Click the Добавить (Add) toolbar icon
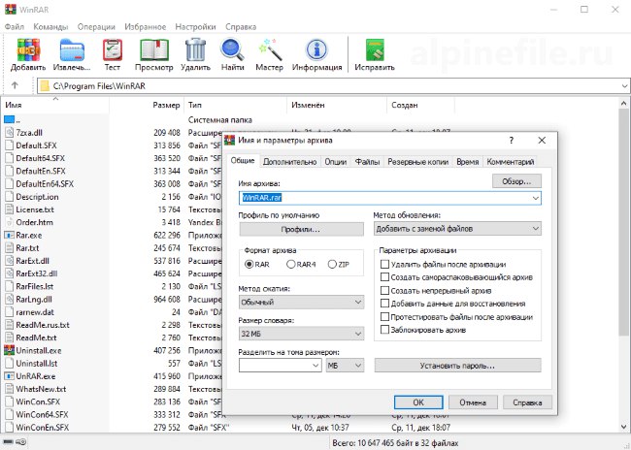Screen dimensions: 631x450 point(28,50)
